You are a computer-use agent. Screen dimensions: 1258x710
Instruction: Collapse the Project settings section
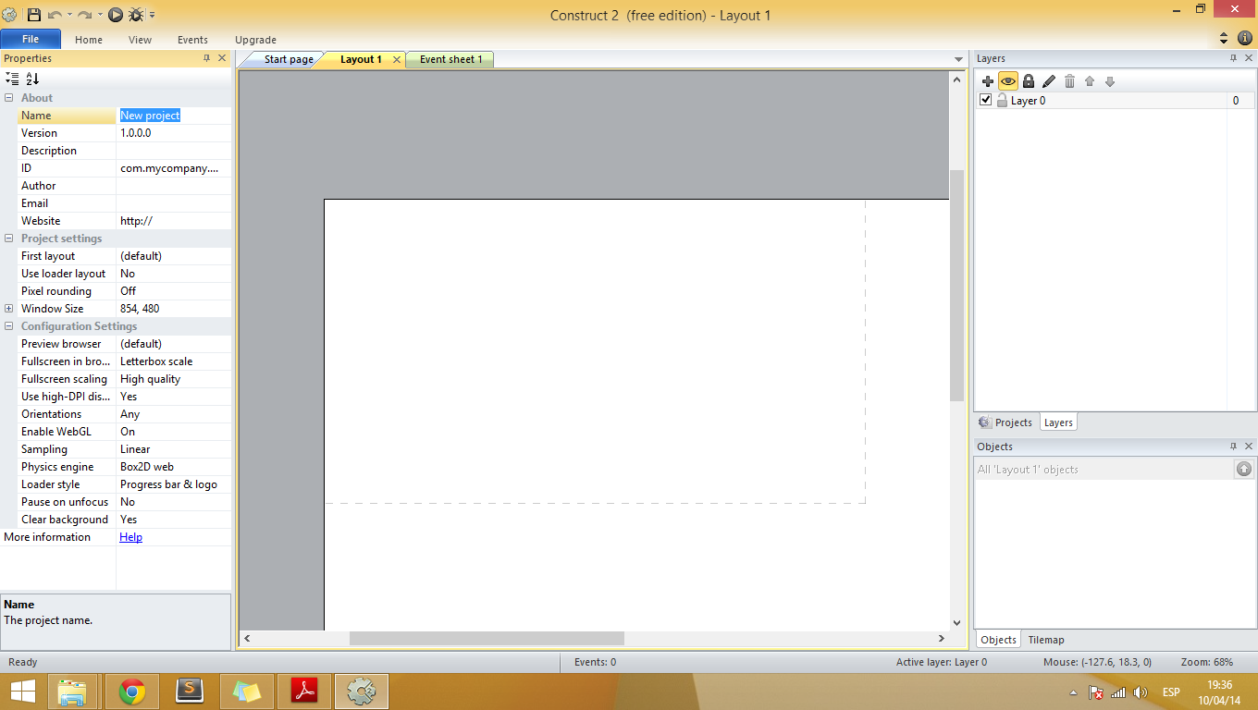point(9,239)
